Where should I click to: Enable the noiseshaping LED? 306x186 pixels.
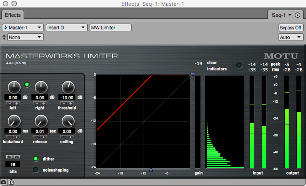(x=36, y=170)
